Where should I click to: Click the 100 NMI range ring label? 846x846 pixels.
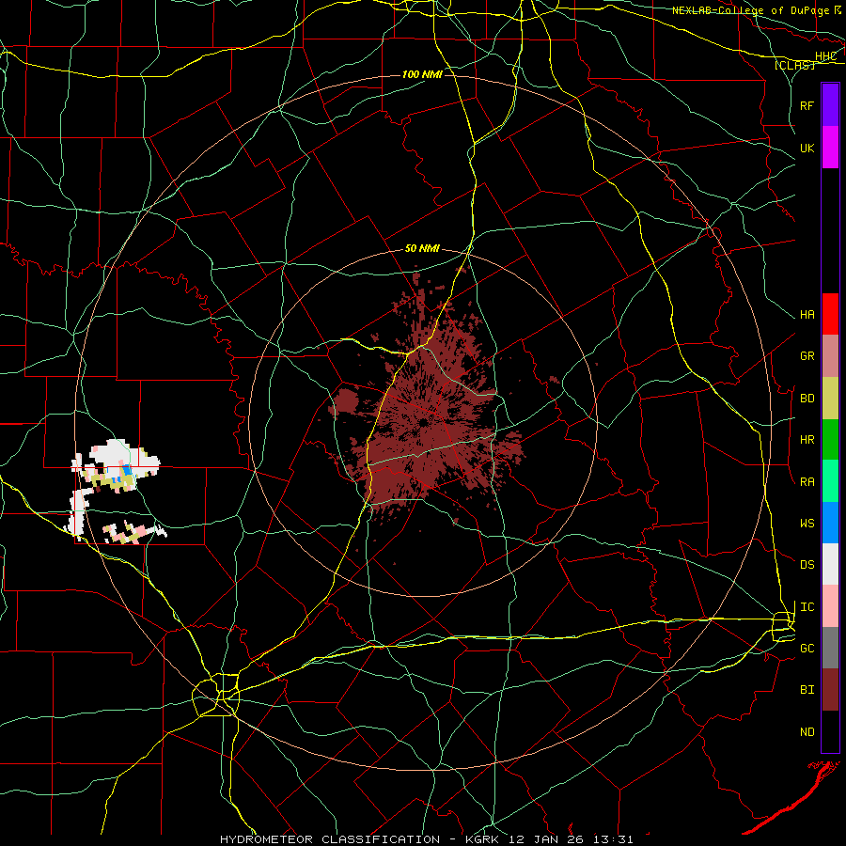422,74
